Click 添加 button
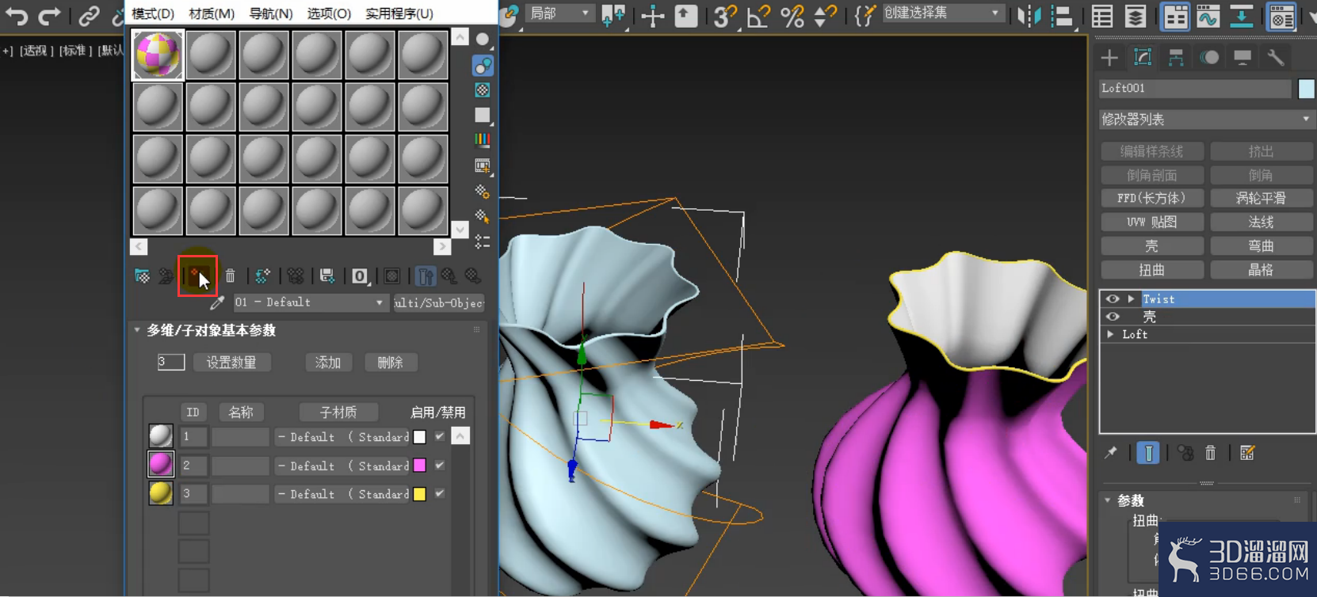 [328, 363]
